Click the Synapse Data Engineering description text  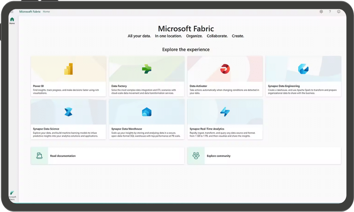click(302, 91)
